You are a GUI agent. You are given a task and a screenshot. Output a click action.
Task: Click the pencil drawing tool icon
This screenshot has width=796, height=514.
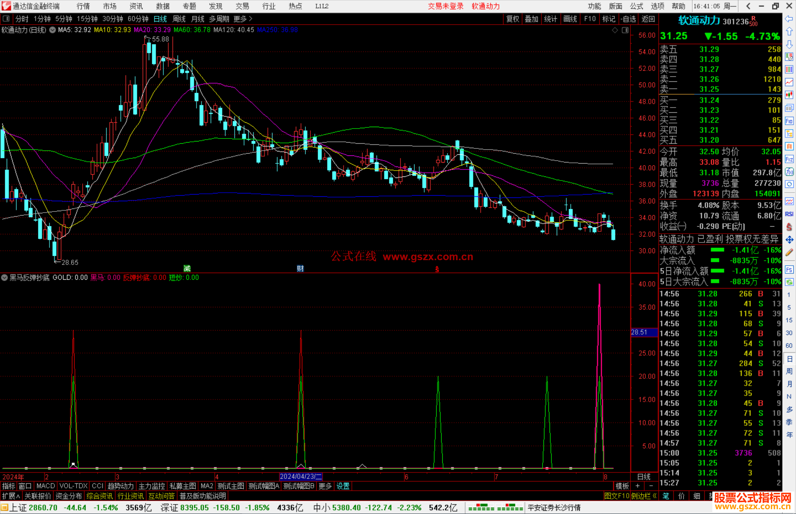tap(789, 252)
